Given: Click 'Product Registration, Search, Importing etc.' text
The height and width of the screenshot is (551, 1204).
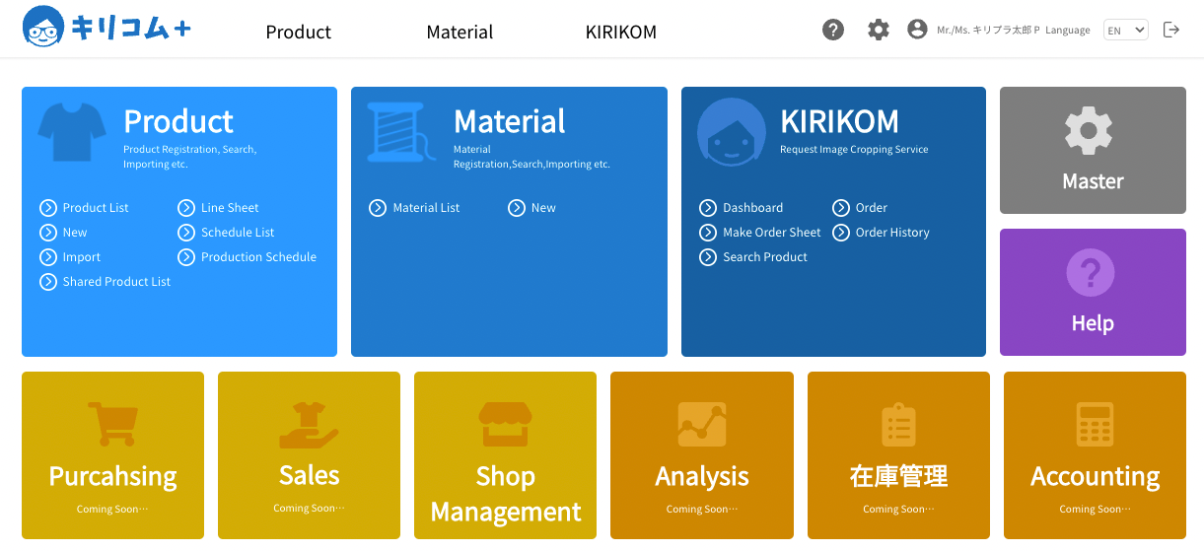Looking at the screenshot, I should pos(189,157).
